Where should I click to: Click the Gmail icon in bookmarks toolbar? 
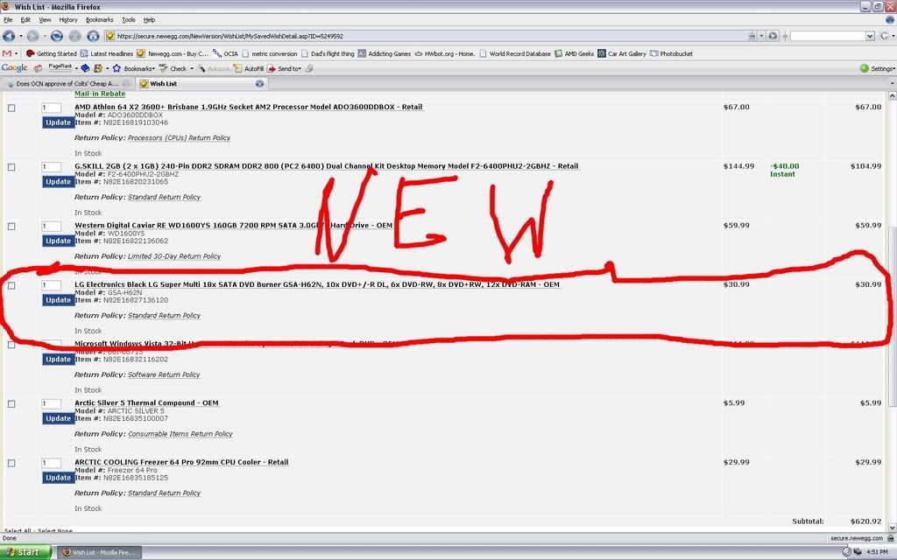coord(7,53)
